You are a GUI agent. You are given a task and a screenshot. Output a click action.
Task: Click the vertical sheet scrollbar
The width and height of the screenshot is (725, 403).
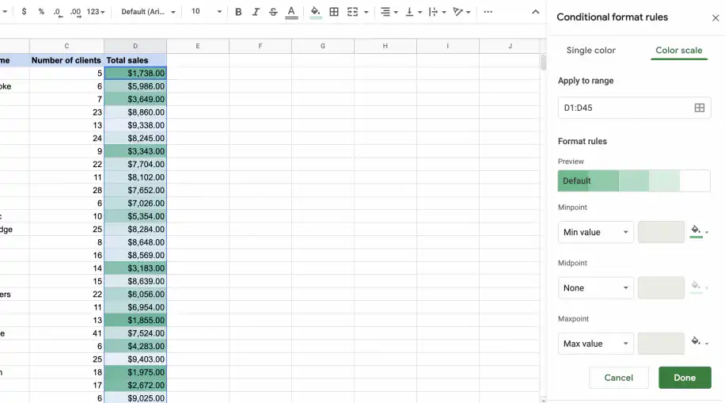coord(543,62)
